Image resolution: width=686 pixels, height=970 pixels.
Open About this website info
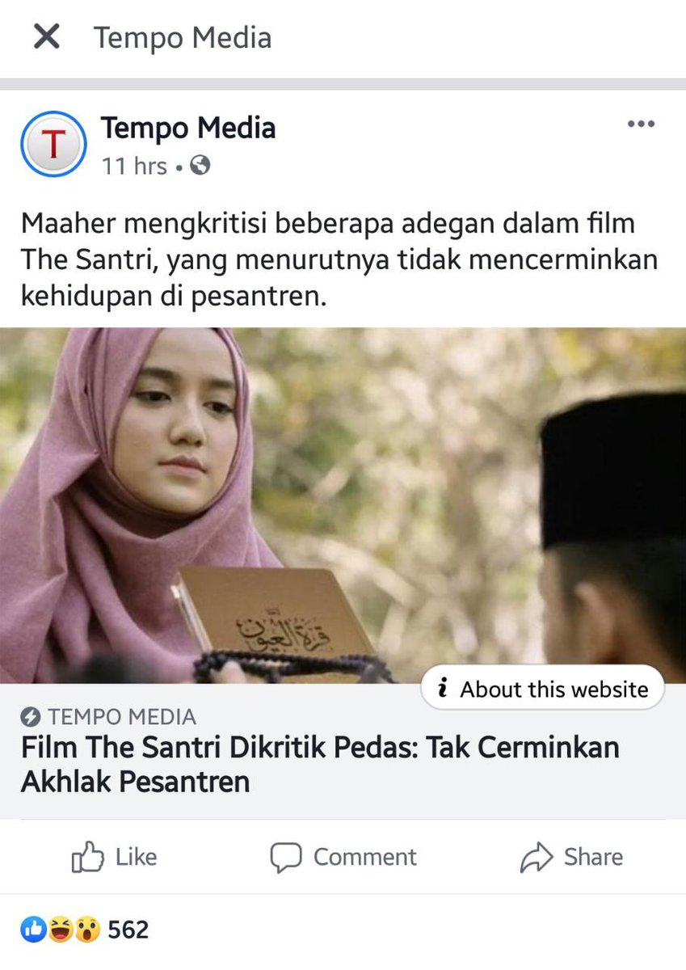[542, 689]
